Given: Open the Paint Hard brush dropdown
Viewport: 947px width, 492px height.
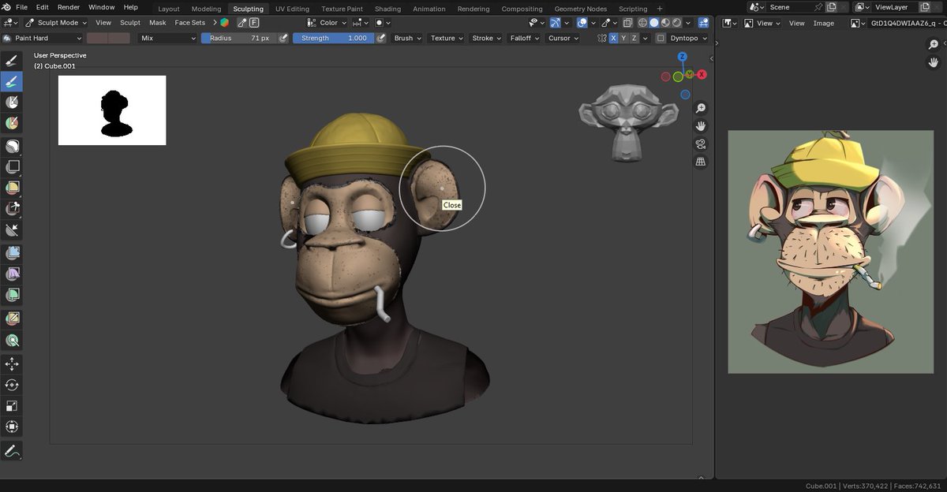Looking at the screenshot, I should tap(43, 38).
